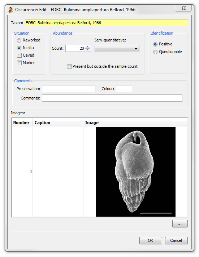199x257 pixels.
Task: Select the Reworked radio button
Action: 19,40
